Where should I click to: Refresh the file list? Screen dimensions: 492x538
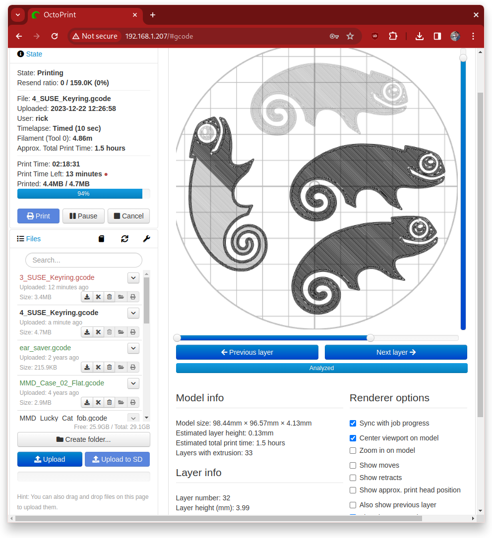click(x=124, y=239)
